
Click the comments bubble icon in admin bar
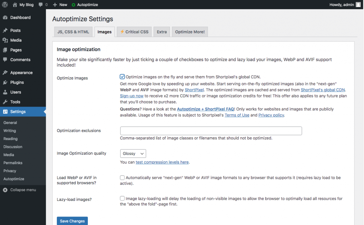[41, 5]
